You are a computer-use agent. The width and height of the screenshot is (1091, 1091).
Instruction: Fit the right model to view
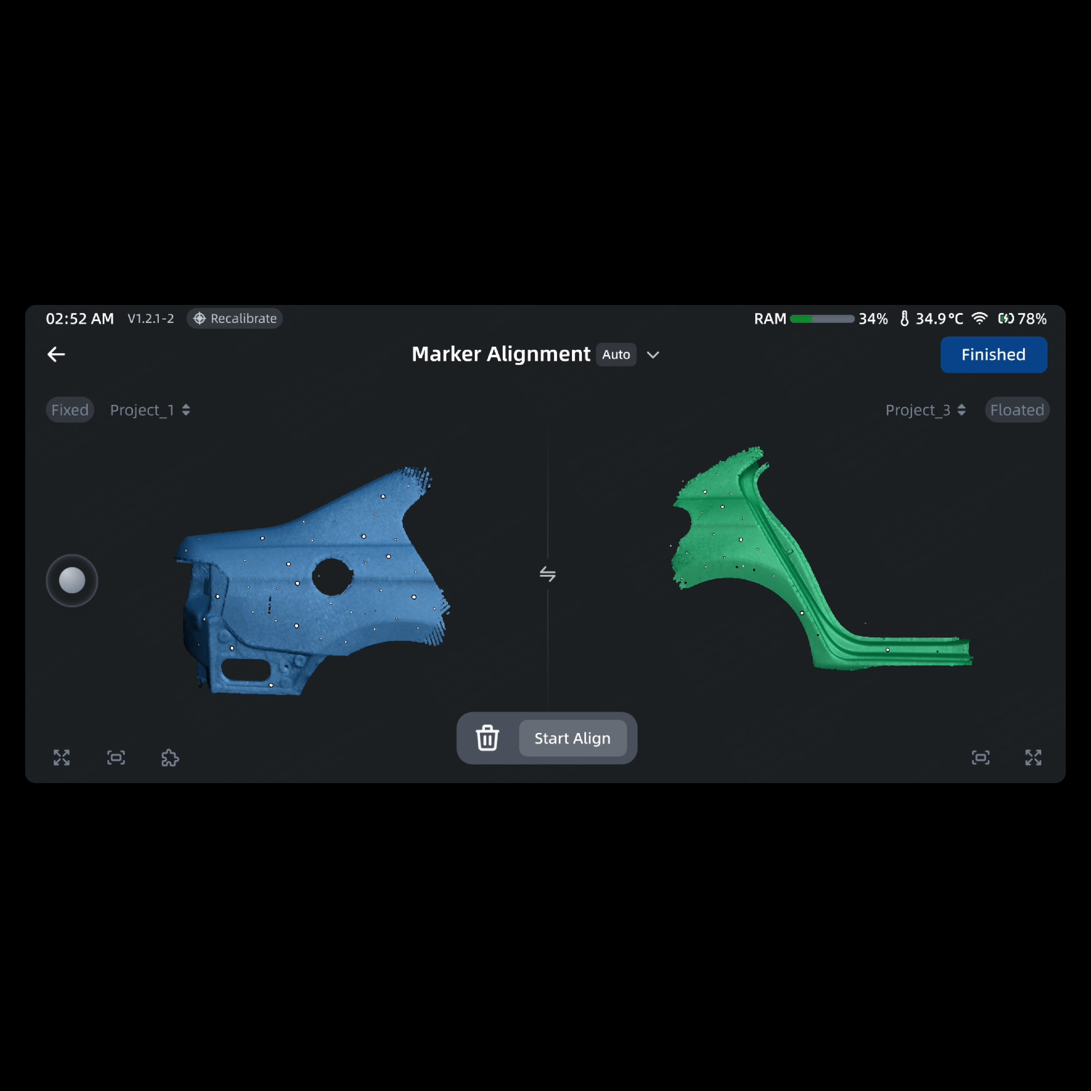pos(980,757)
